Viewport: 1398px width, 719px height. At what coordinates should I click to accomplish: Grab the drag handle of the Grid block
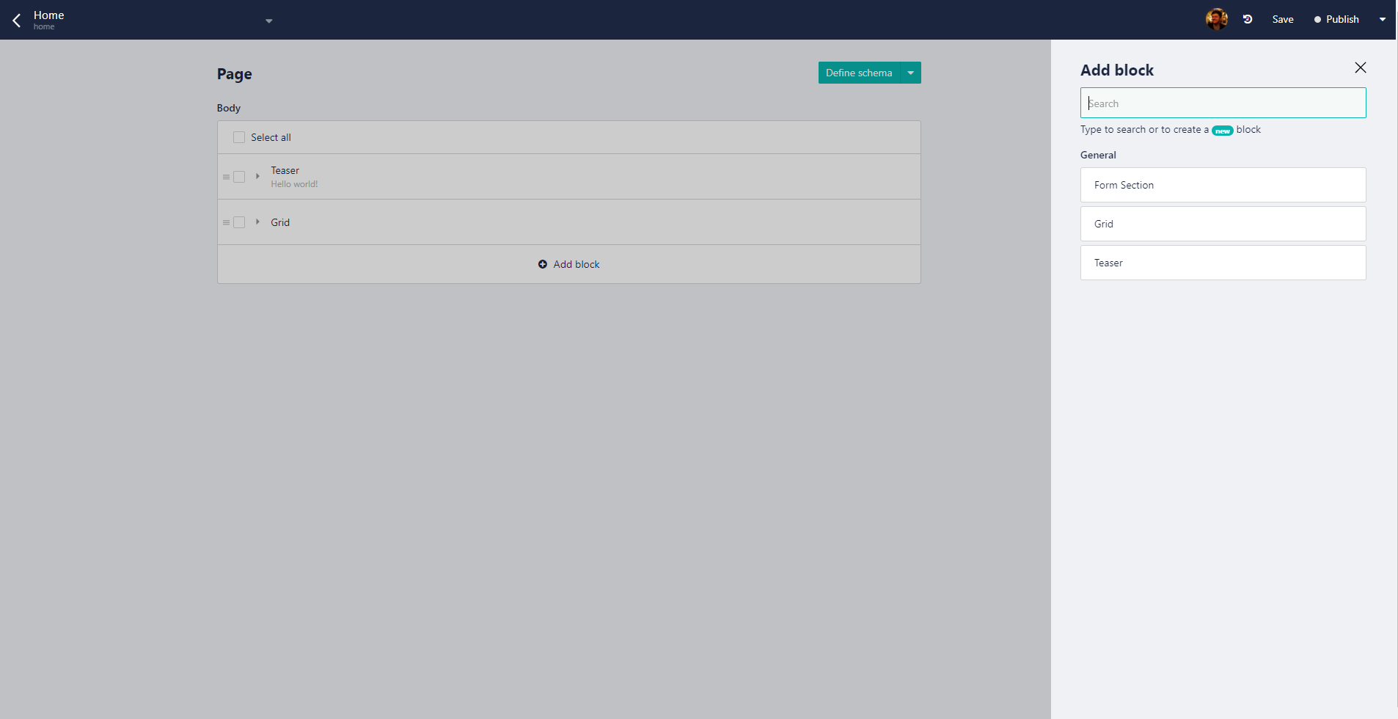227,222
